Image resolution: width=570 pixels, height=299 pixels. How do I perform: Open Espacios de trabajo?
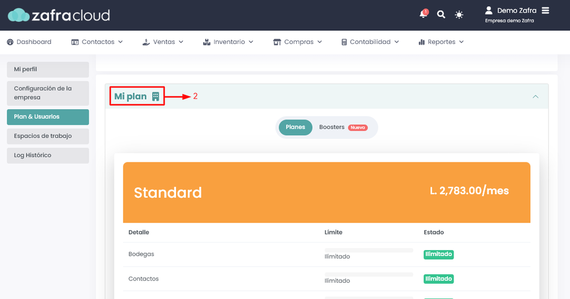(48, 136)
